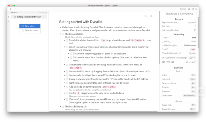Click the horizontal scrollbar under the document
Viewport: 206px width, 122px height.
(x=103, y=111)
